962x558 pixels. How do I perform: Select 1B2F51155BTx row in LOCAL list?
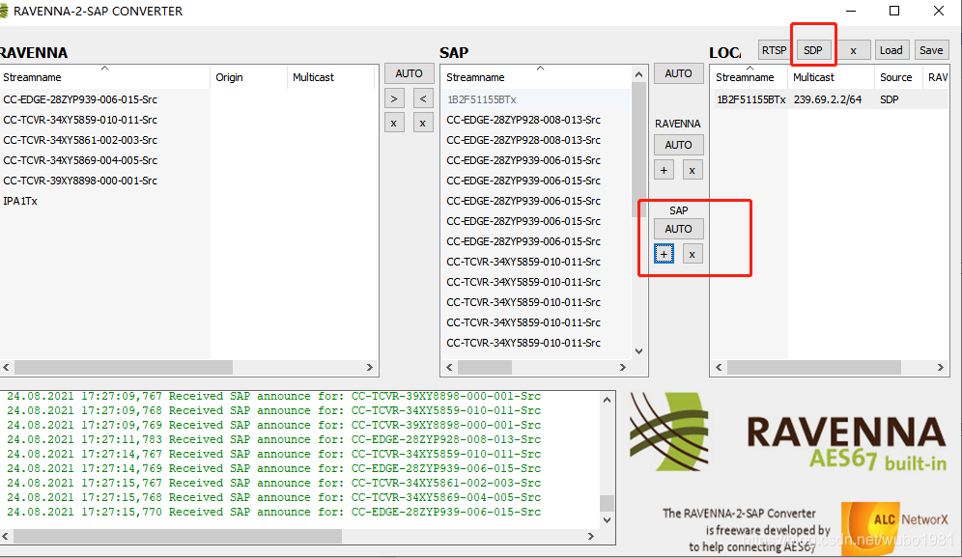click(830, 99)
